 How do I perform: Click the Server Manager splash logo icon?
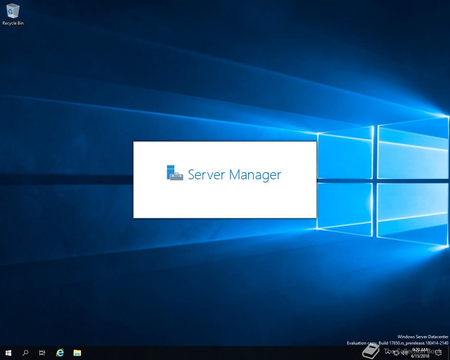click(x=175, y=173)
